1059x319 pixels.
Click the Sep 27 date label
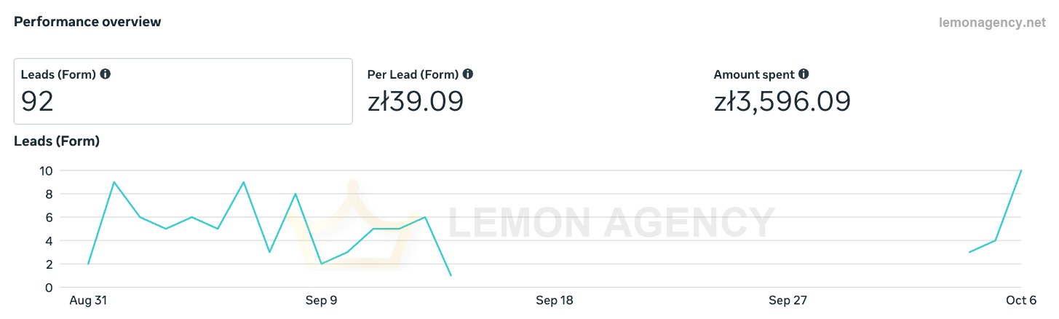[x=788, y=301]
